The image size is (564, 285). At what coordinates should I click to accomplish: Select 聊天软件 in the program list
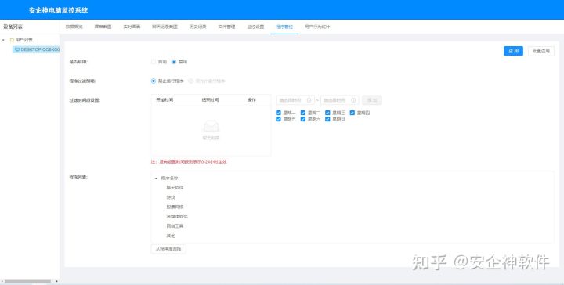point(175,188)
